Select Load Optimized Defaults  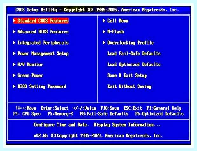(x=134, y=65)
